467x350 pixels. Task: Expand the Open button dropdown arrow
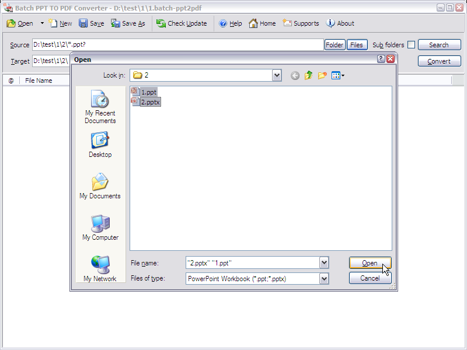coord(42,23)
